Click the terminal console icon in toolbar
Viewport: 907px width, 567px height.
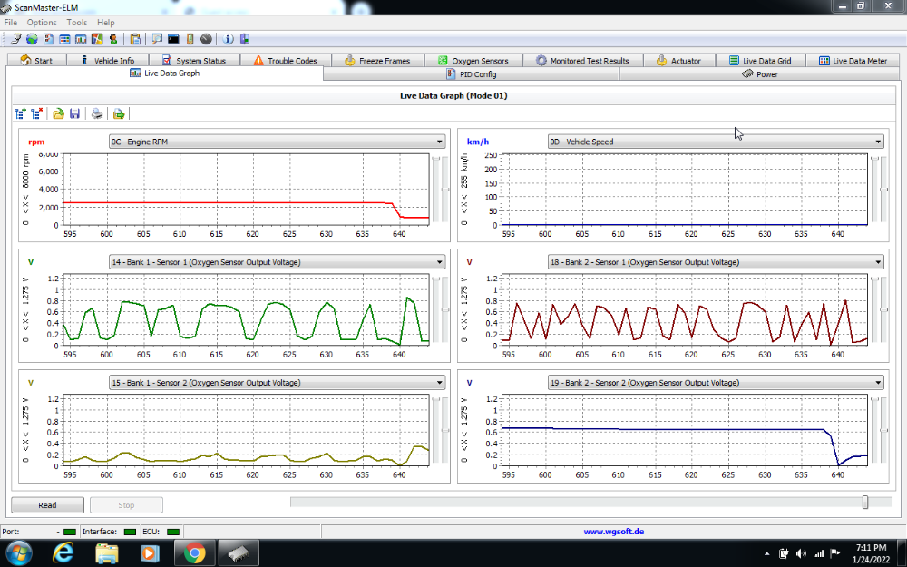click(x=173, y=39)
